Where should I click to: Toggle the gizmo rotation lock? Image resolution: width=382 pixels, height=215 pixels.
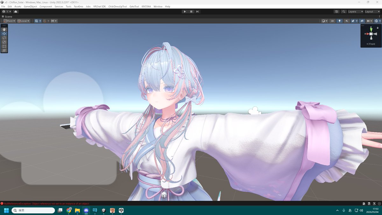[378, 28]
